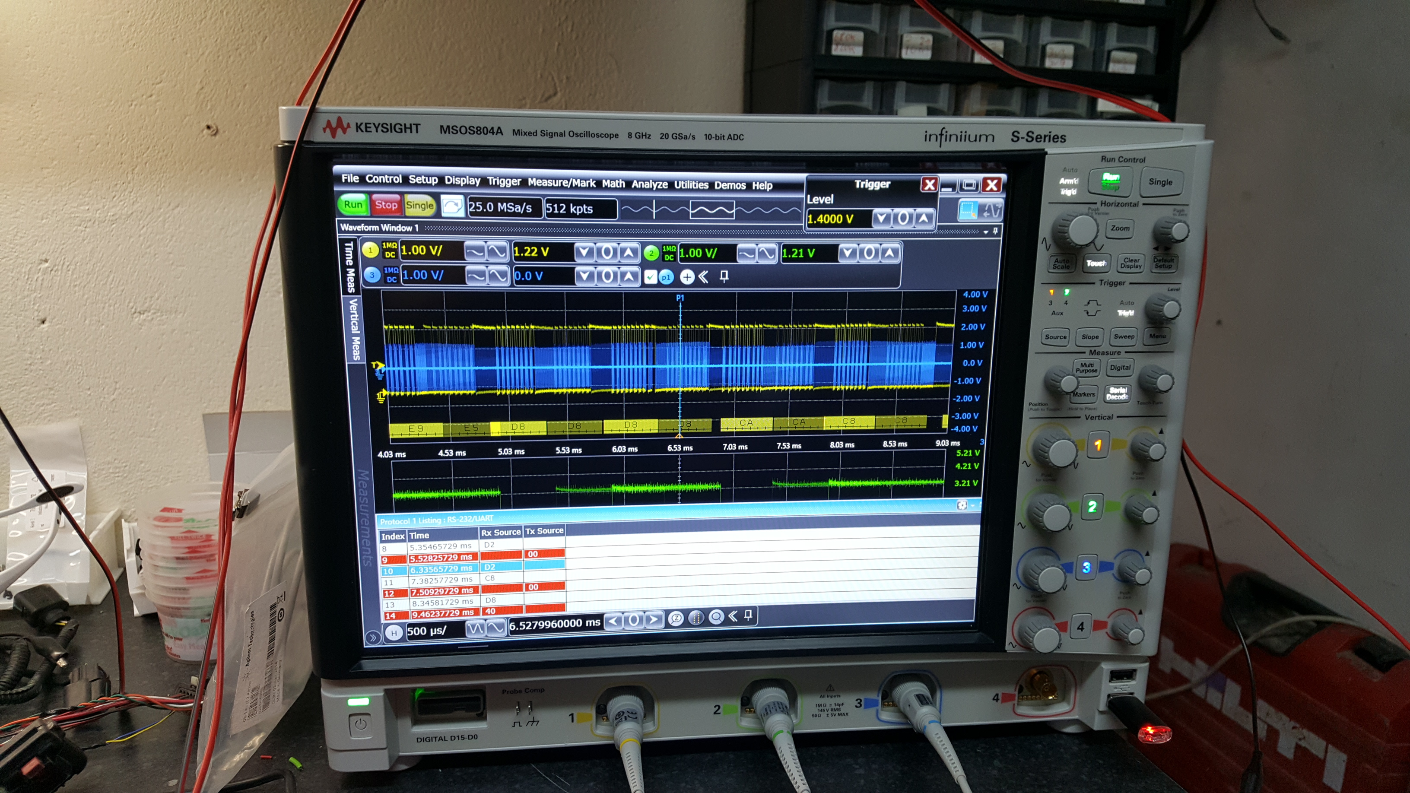This screenshot has height=793, width=1410.
Task: Open the Analyze menu
Action: 649,184
